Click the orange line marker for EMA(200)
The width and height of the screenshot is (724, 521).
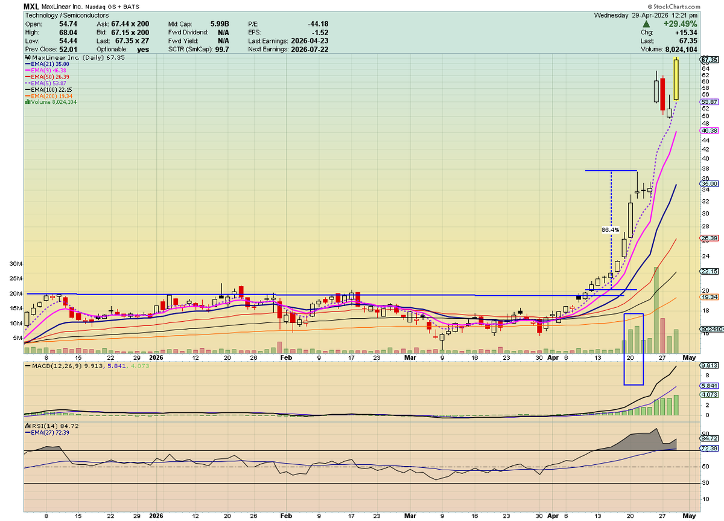point(27,96)
